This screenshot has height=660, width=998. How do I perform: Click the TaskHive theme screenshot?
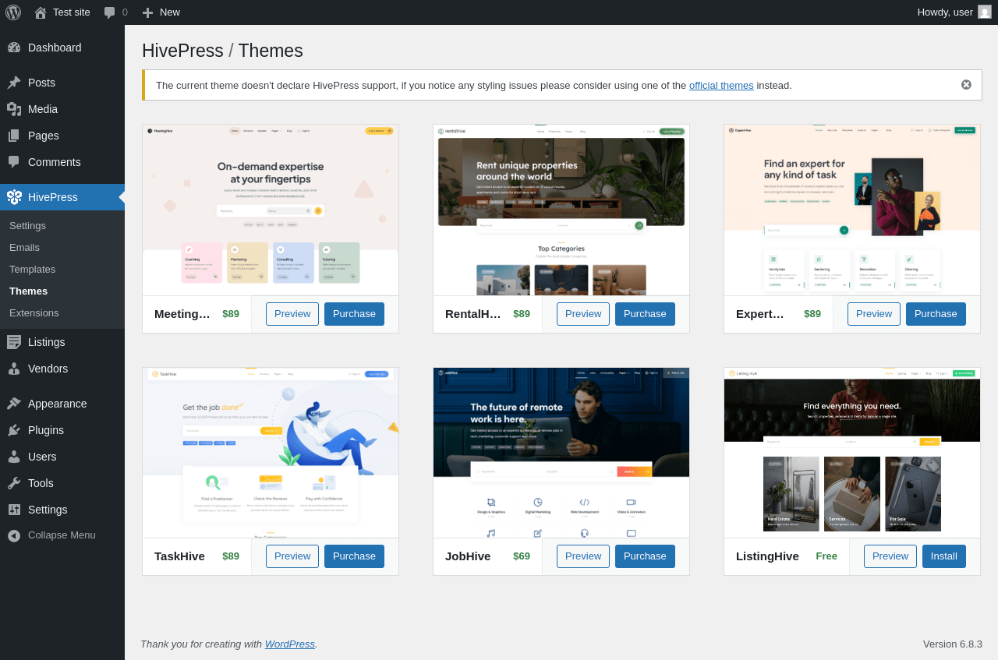pyautogui.click(x=271, y=453)
